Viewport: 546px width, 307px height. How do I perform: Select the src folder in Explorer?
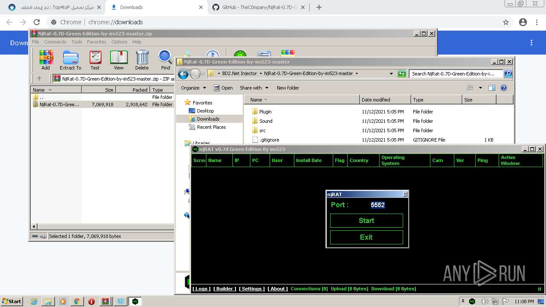click(x=262, y=130)
